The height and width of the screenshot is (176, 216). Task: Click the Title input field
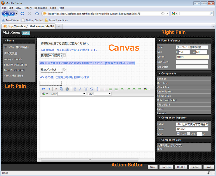coord(192,47)
